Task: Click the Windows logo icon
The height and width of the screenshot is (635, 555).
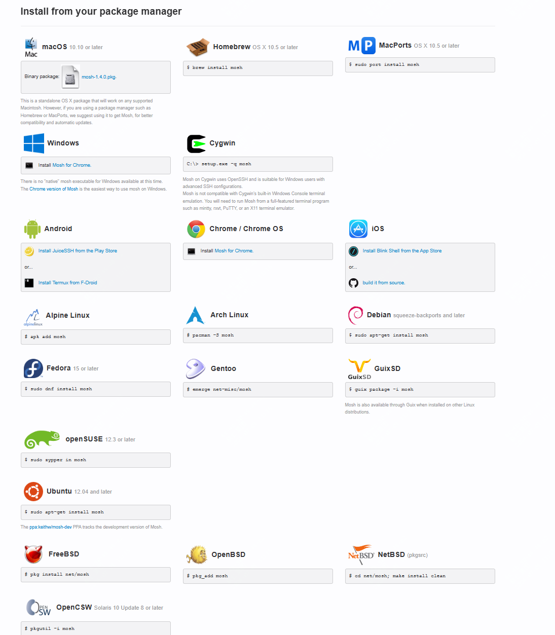Action: [x=34, y=143]
